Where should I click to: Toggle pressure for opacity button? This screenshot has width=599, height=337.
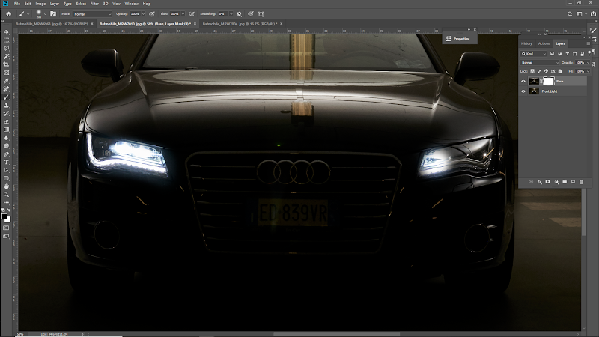pyautogui.click(x=152, y=14)
